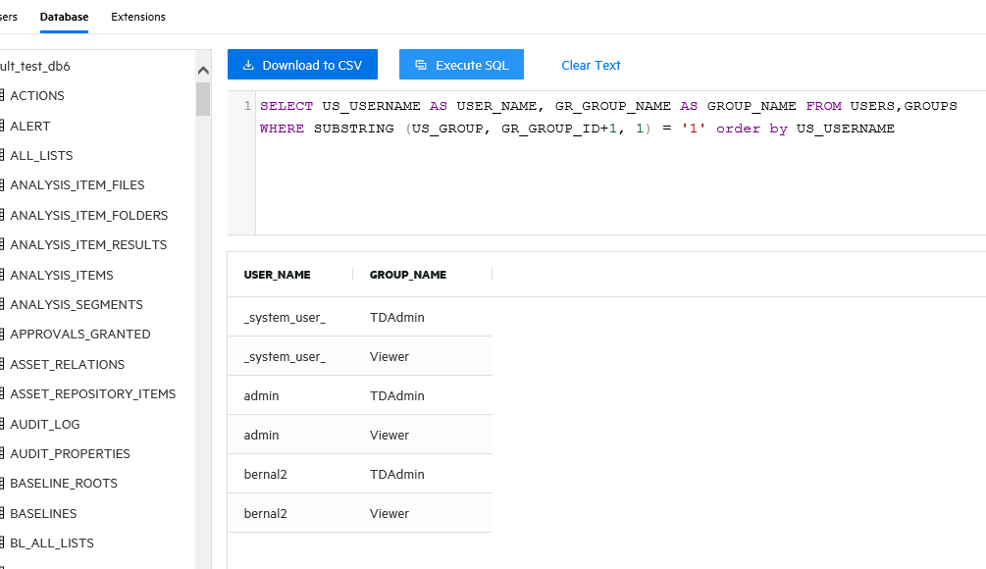The width and height of the screenshot is (986, 569).
Task: Click Viewer cell in bernal2 row
Action: (x=389, y=513)
